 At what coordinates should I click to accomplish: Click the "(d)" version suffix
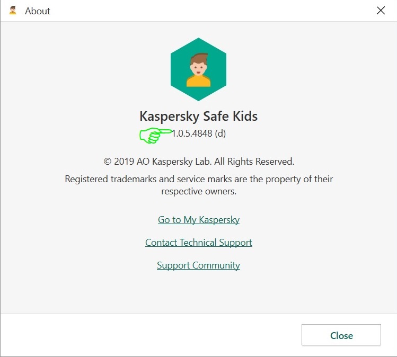point(220,133)
